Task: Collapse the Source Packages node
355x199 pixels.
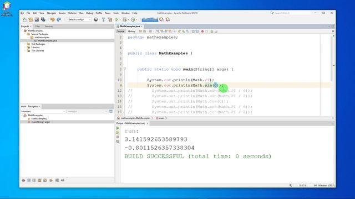Action: pos(26,34)
